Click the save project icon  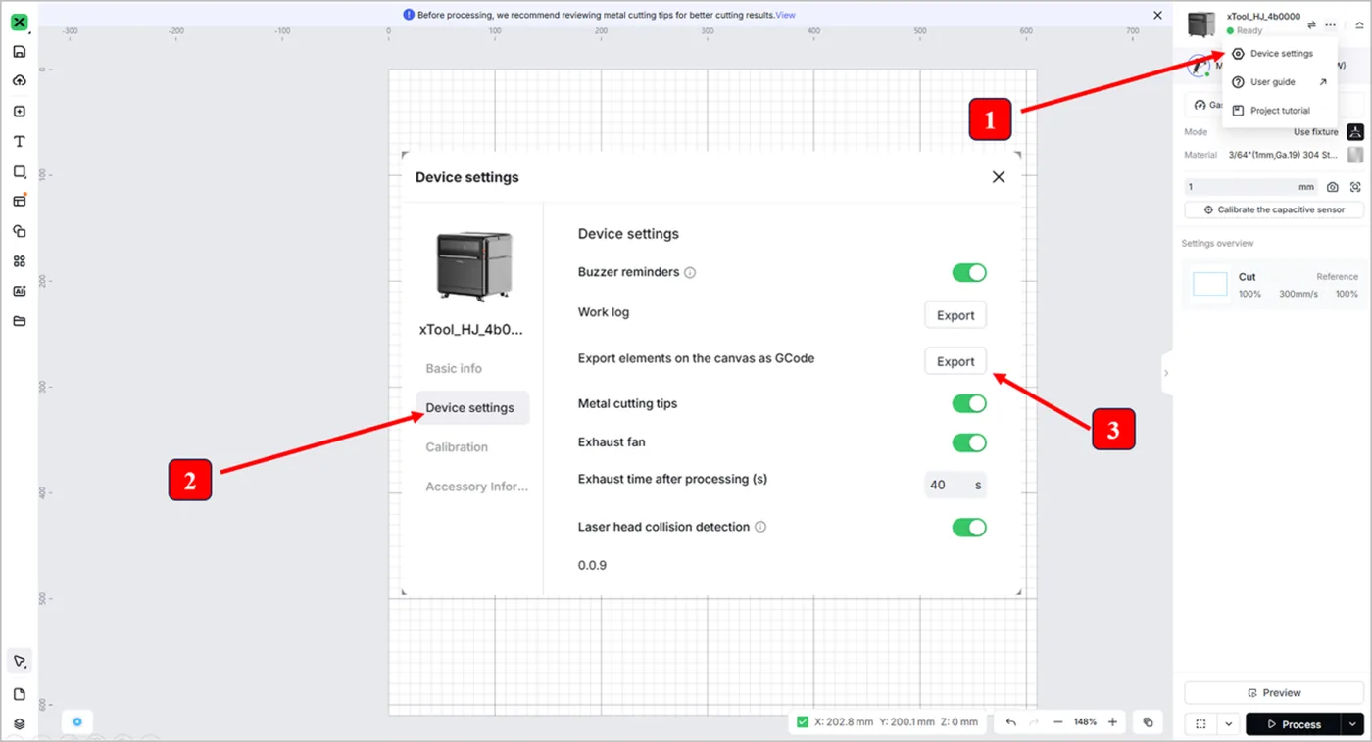tap(20, 52)
